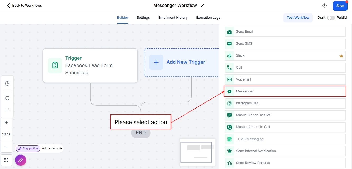352x169 pixels.
Task: Select the GMB Messaging label
Action: point(251,139)
